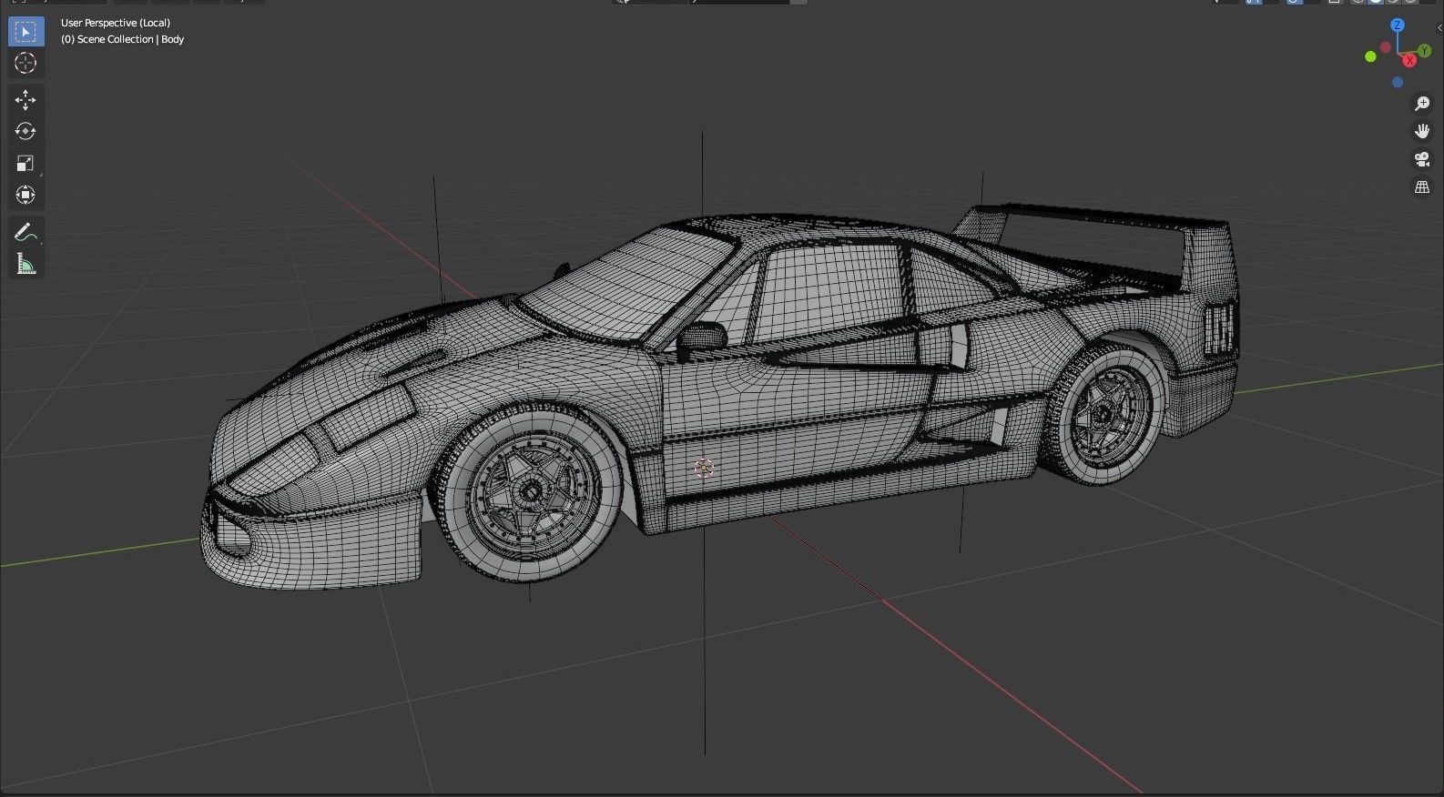Click the 3D cursor on the car door
The image size is (1444, 797).
click(704, 468)
